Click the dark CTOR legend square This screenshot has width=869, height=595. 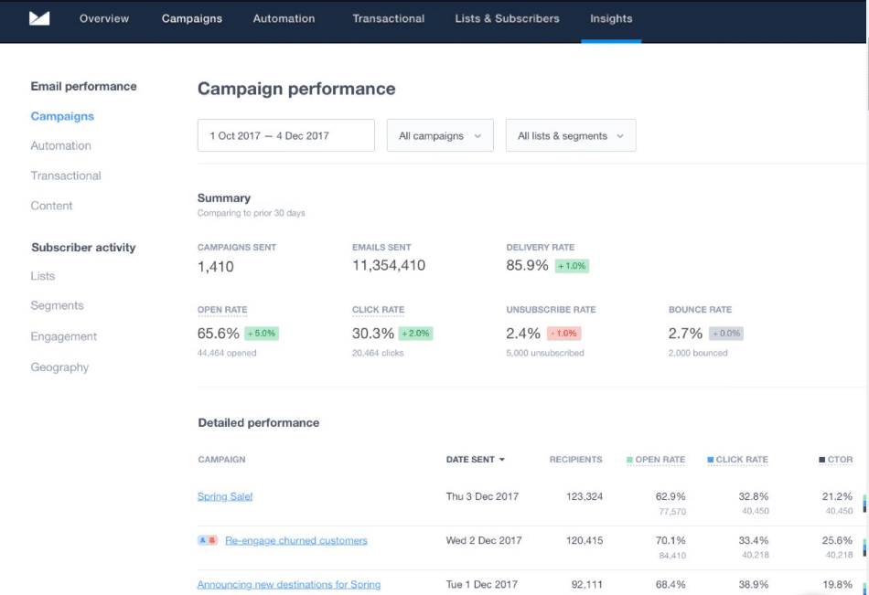pos(821,460)
